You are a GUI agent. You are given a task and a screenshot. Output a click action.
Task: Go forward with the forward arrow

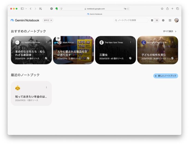[35, 9]
